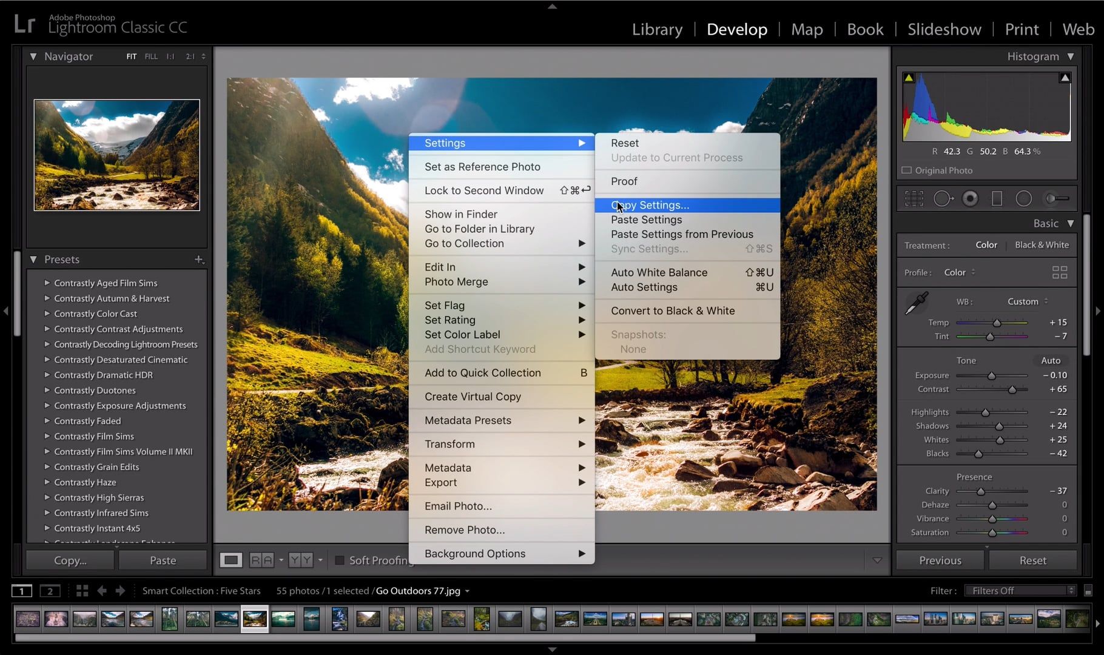
Task: Select the Red Eye Correction tool
Action: pos(970,198)
